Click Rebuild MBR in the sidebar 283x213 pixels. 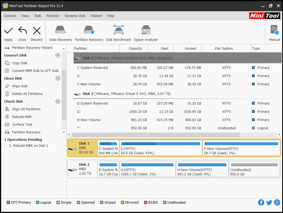point(22,117)
